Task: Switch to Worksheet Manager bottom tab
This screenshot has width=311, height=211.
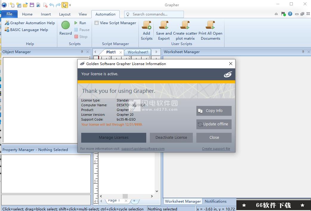Action: tap(183, 201)
